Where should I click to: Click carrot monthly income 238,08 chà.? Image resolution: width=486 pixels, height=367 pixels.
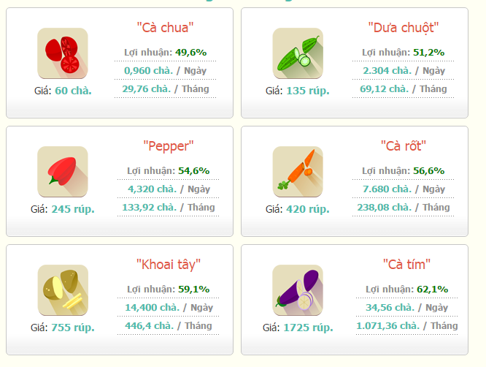point(385,207)
